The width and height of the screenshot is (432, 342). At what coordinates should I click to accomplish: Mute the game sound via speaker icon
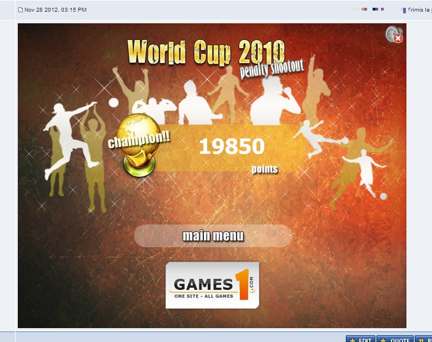[394, 34]
